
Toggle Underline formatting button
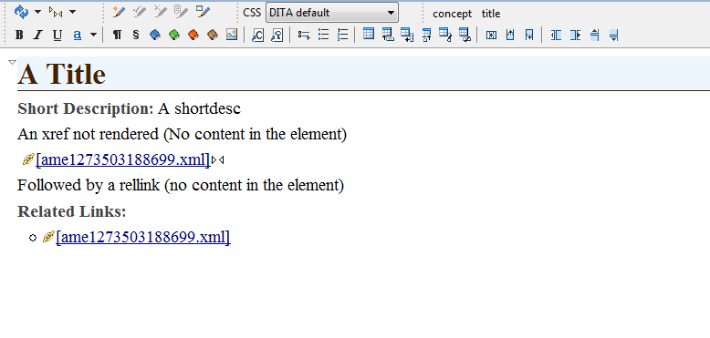[57, 35]
